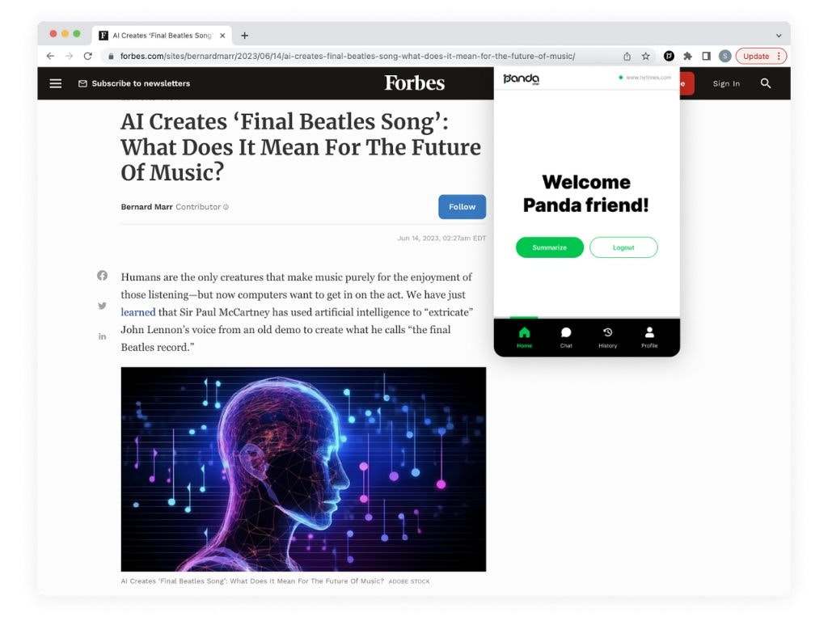Click the green Summarize button
The height and width of the screenshot is (621, 828).
pyautogui.click(x=550, y=247)
